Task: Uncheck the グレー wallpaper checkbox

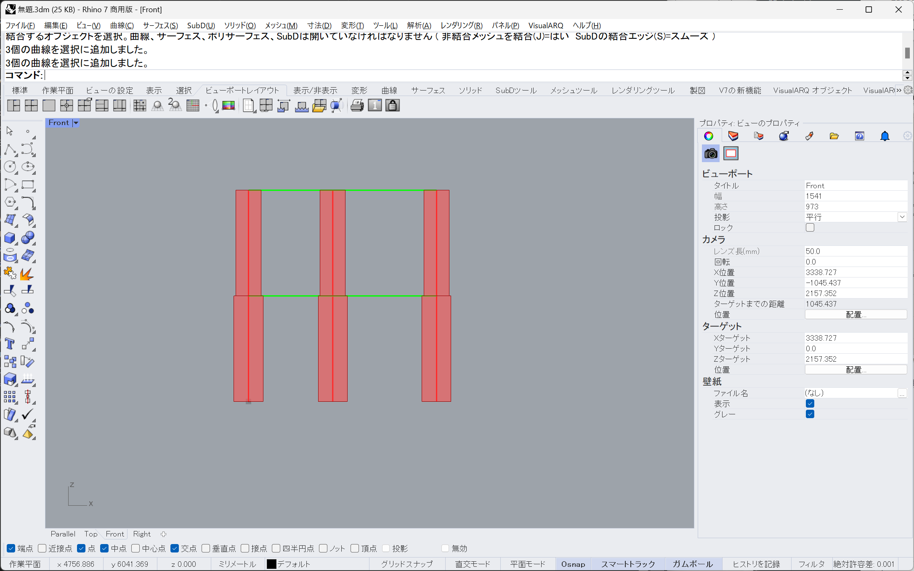Action: [x=810, y=414]
